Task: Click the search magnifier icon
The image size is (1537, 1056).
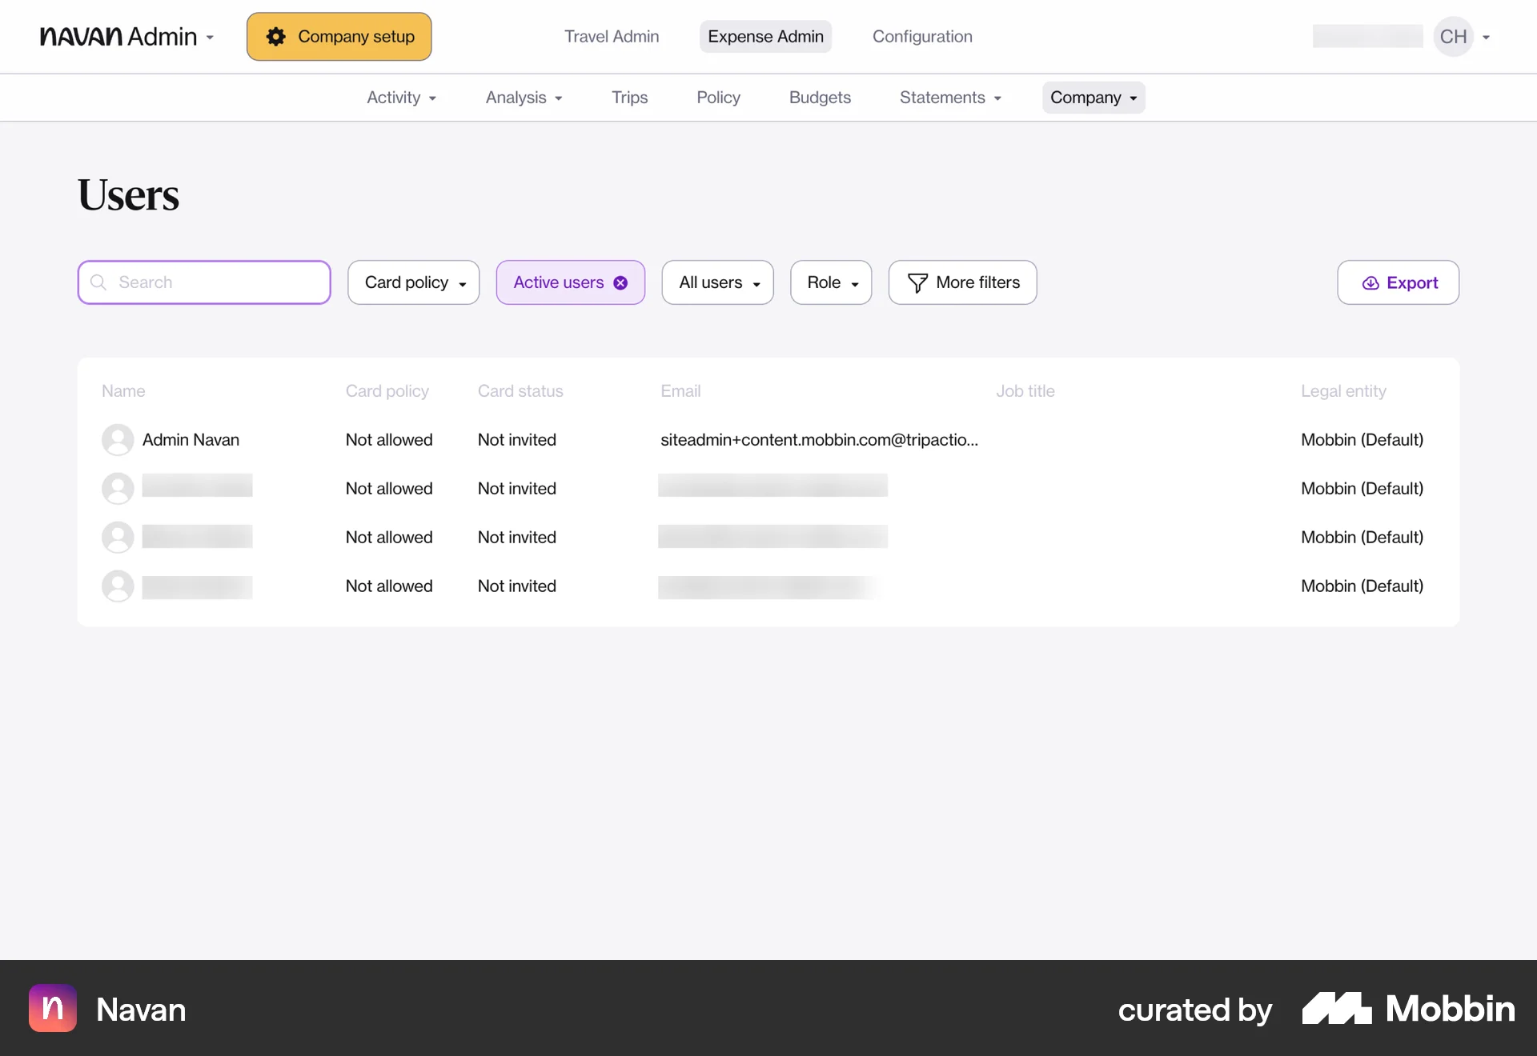Action: (99, 282)
